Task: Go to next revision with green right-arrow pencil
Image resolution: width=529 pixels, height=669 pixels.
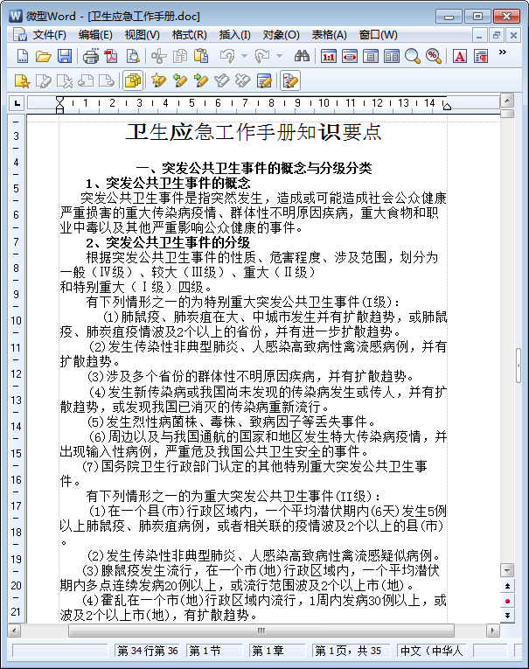Action: [200, 80]
